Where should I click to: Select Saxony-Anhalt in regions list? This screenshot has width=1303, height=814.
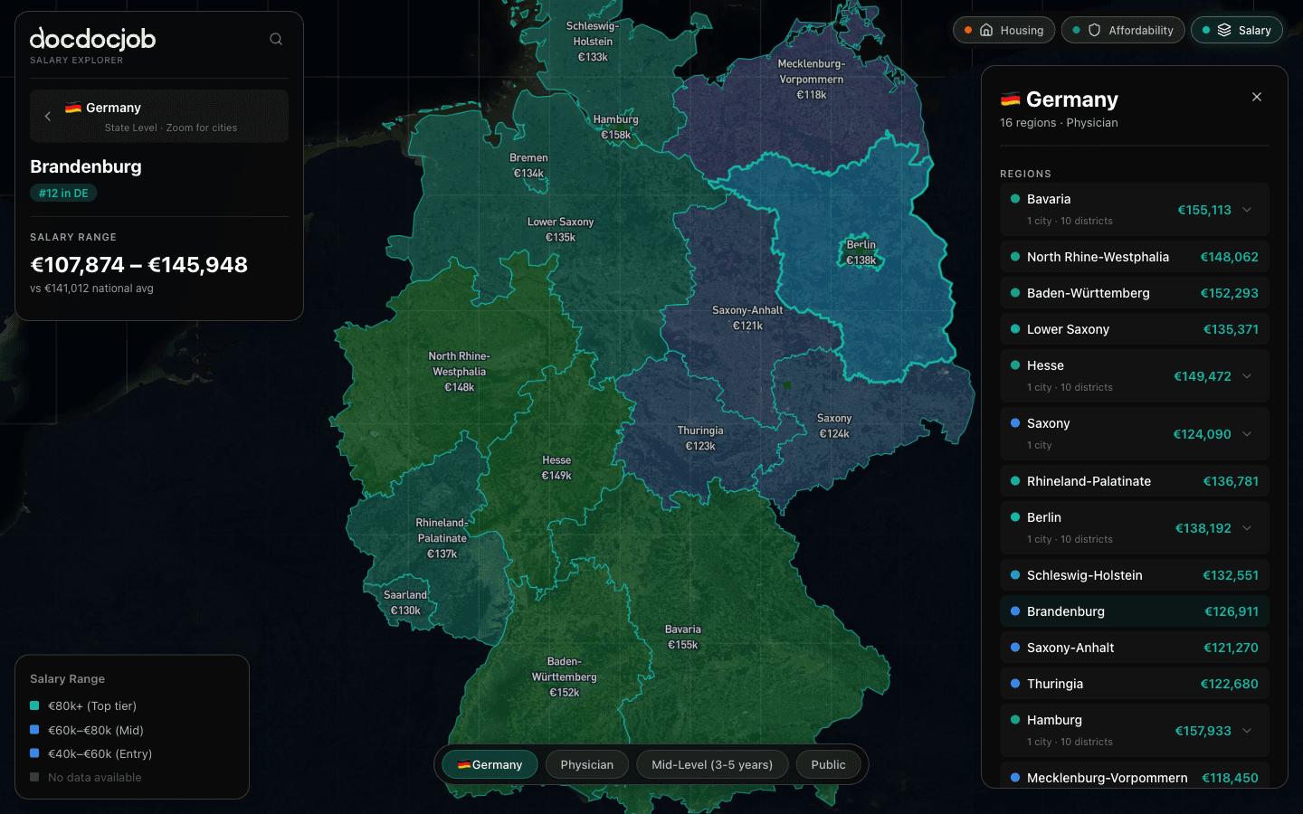pyautogui.click(x=1135, y=648)
